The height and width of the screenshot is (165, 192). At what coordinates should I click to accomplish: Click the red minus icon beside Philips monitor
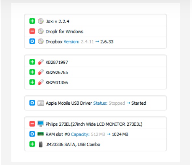(32, 124)
